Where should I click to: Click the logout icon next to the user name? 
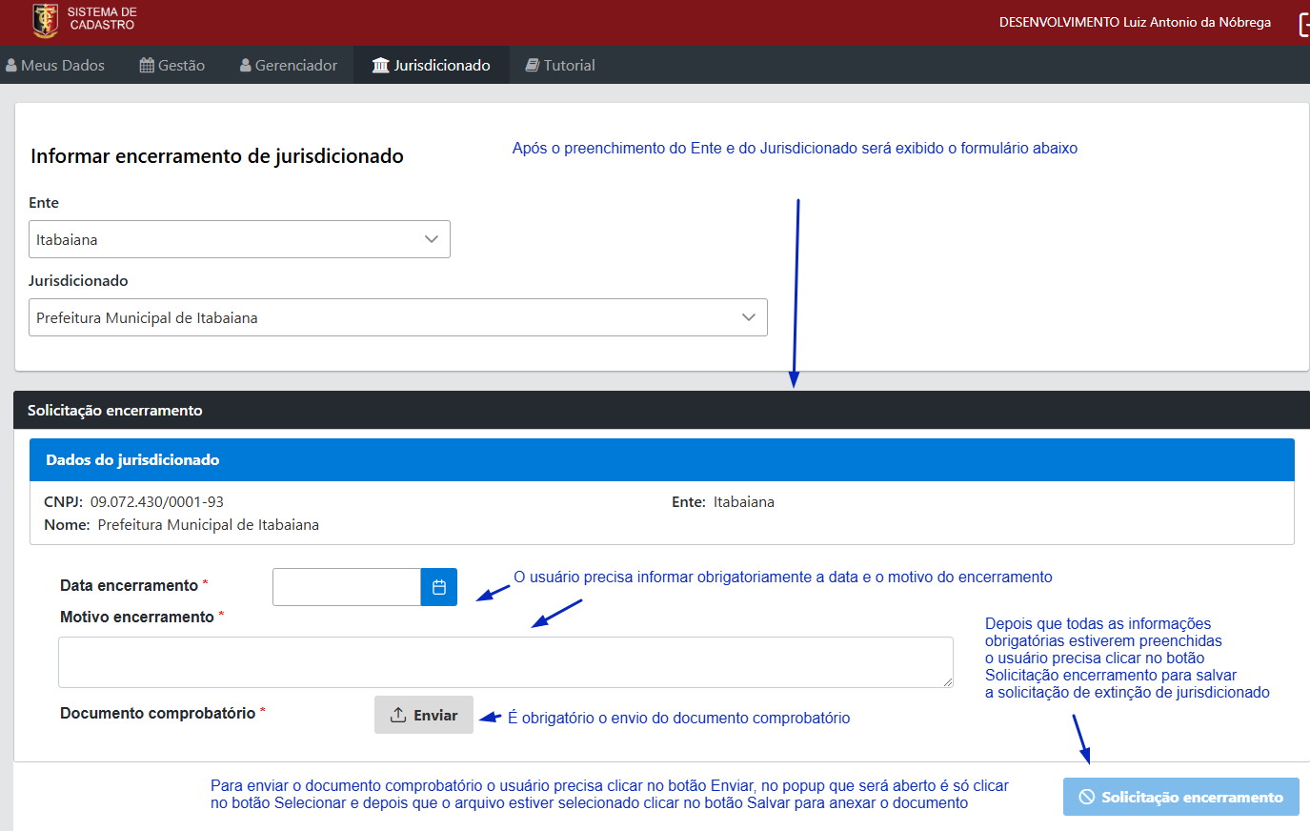[x=1304, y=24]
